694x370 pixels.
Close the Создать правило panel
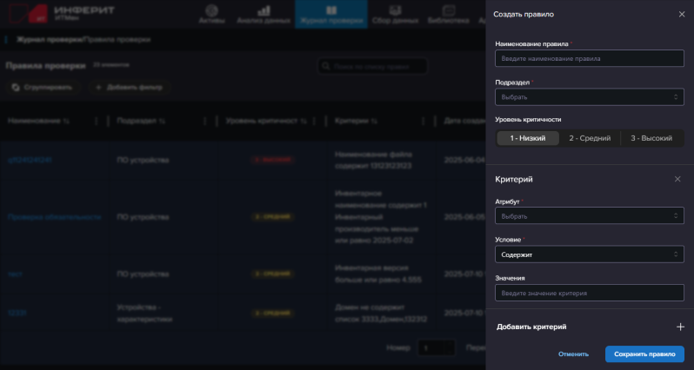(681, 15)
